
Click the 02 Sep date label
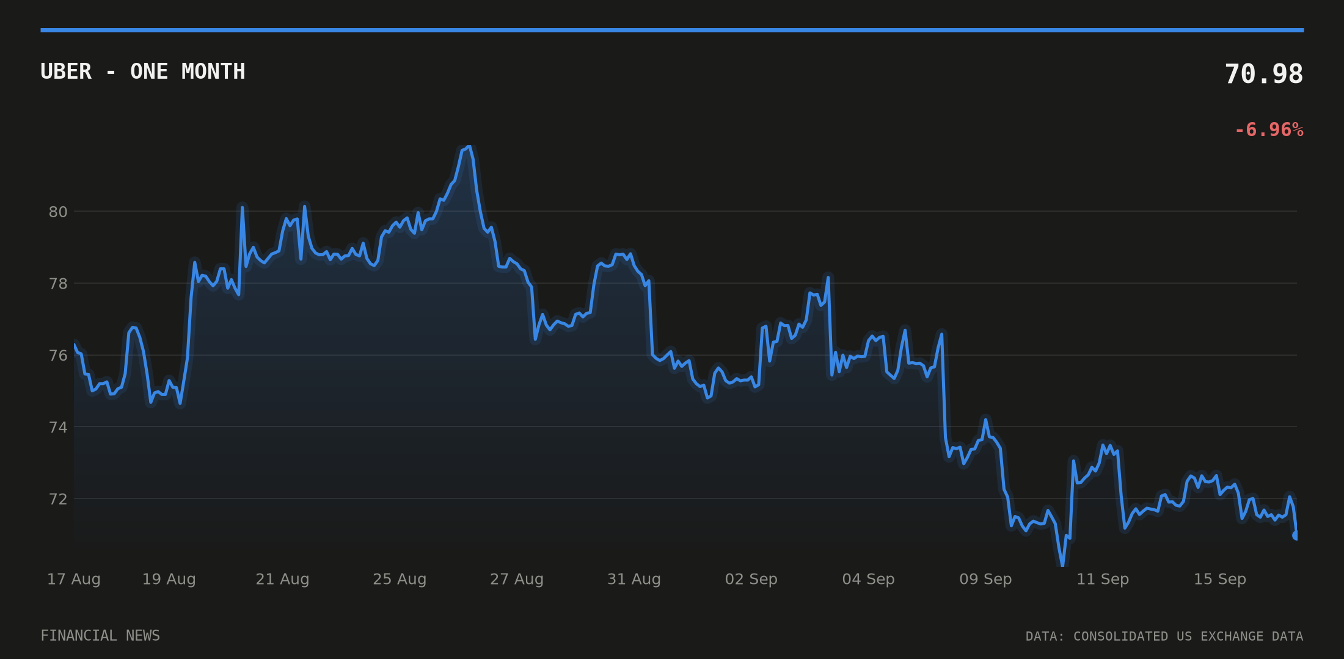751,579
